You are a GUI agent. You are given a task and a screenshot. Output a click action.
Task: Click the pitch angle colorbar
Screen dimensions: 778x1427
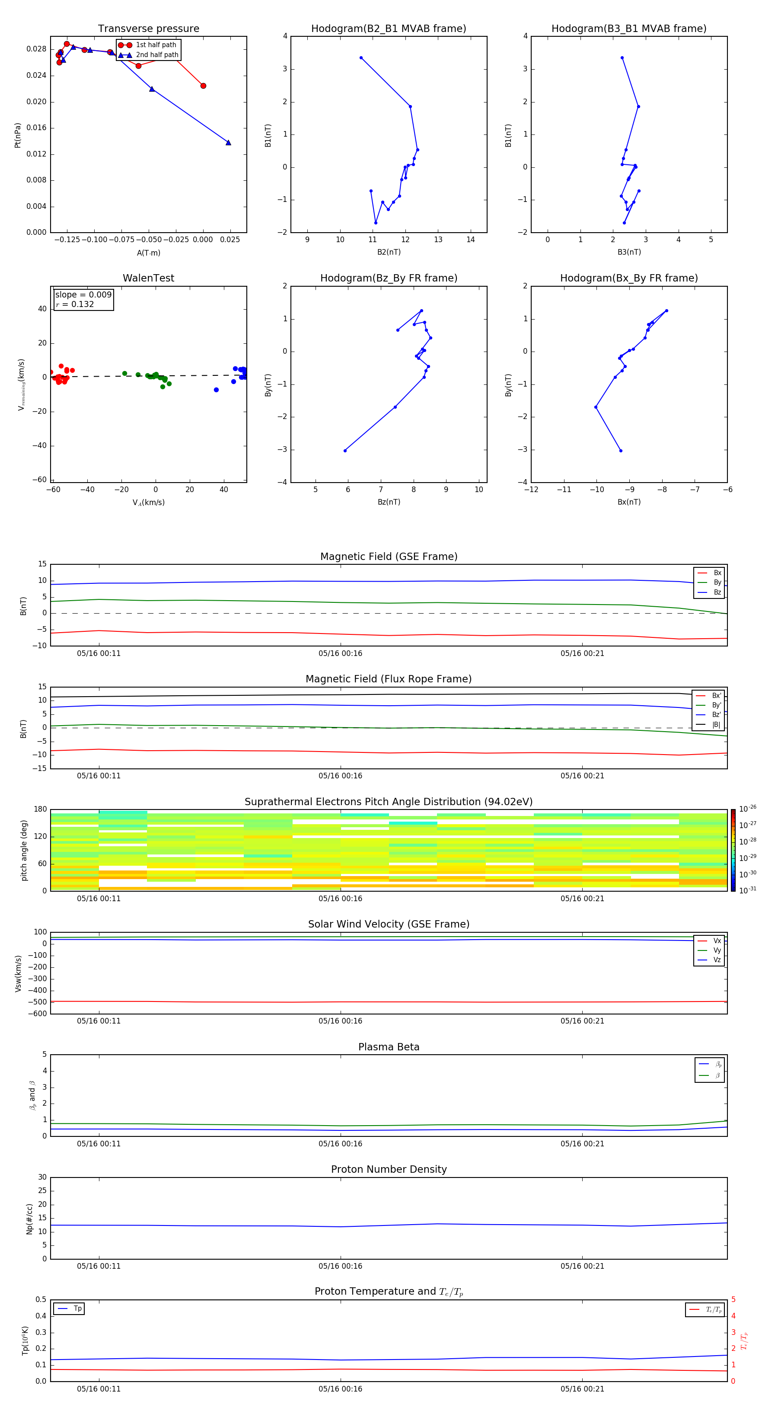(x=733, y=850)
